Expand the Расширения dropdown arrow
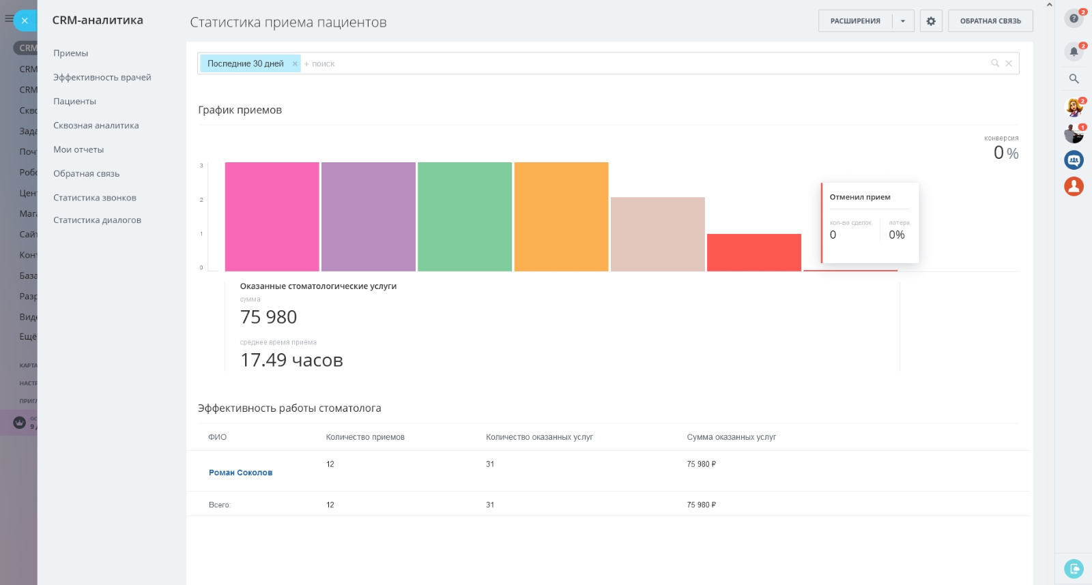Screen dimensions: 1092x585 click(903, 21)
